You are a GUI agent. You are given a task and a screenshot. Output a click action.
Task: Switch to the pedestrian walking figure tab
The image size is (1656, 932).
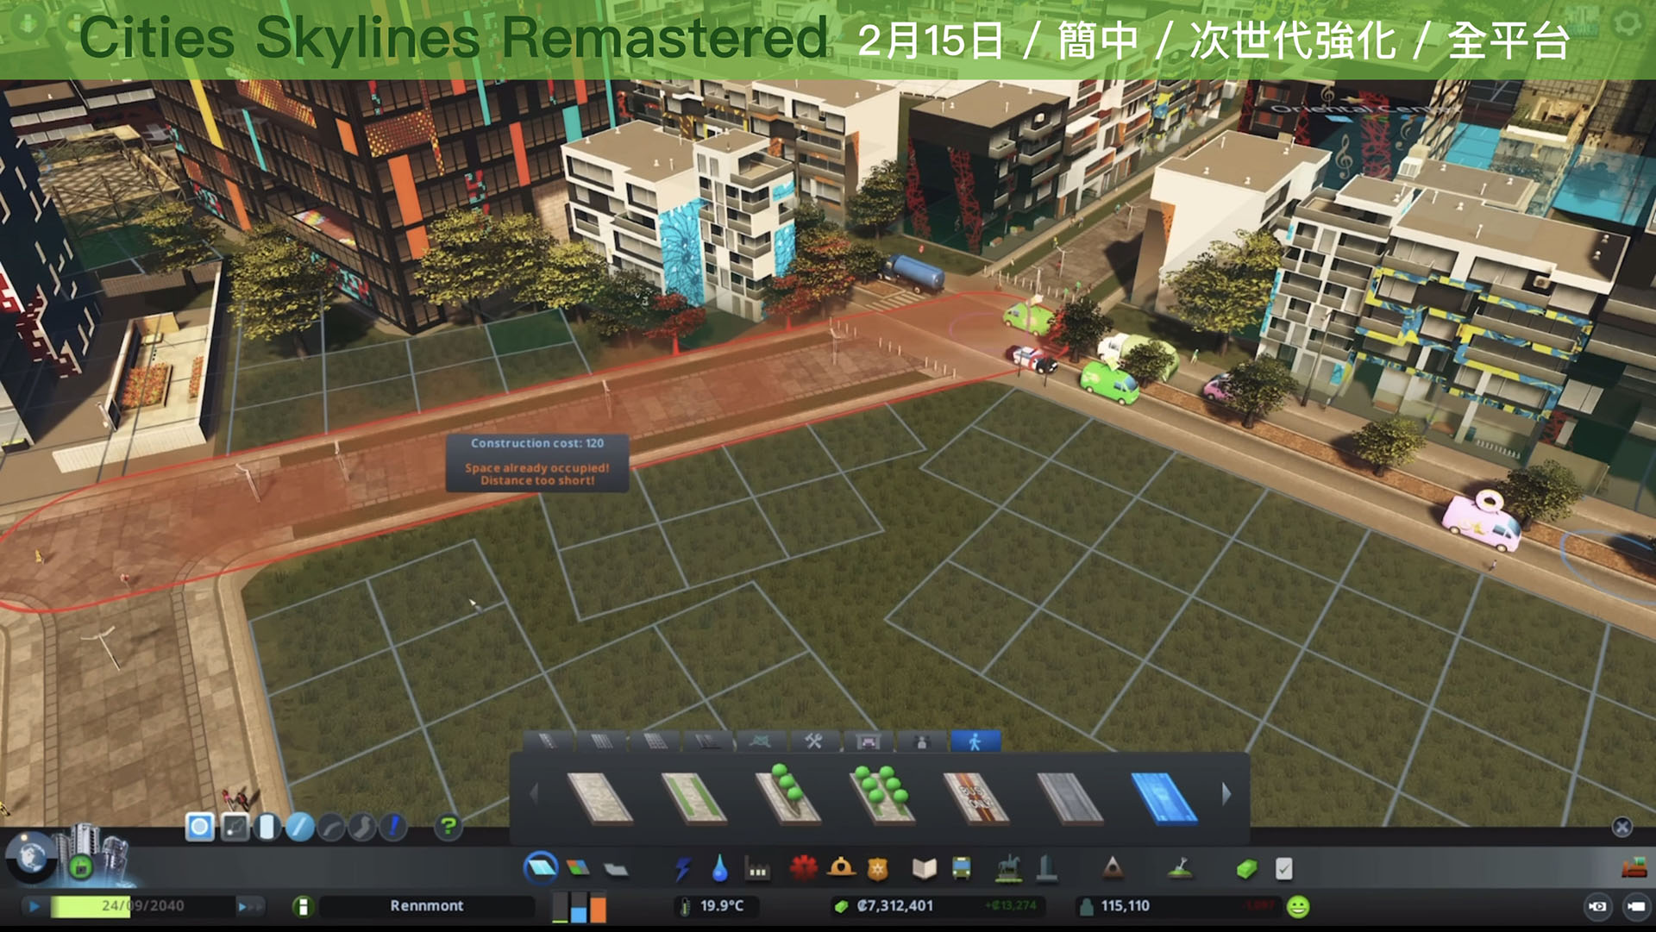(x=975, y=741)
